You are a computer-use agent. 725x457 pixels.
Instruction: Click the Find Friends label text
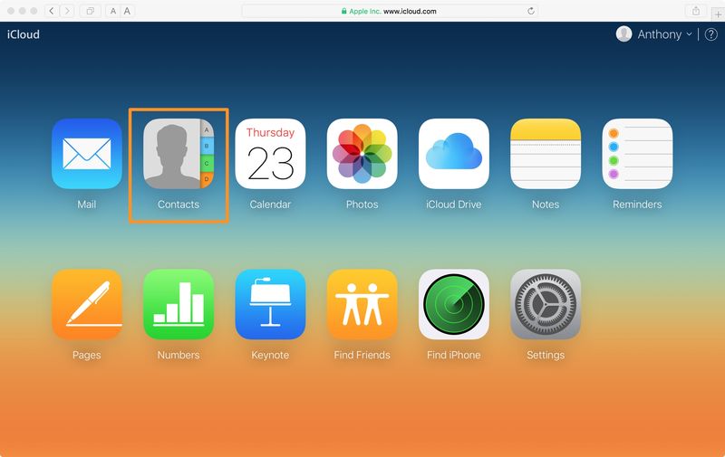(362, 355)
